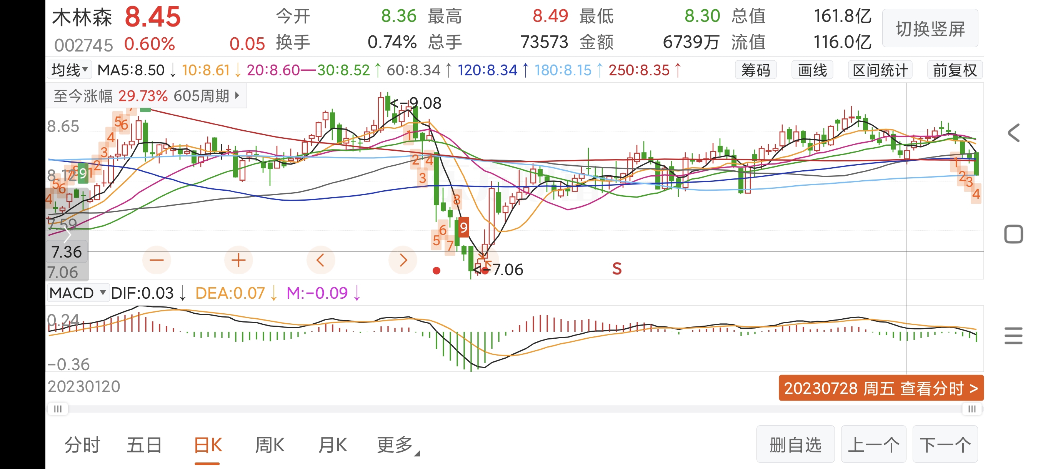Tap the Android recents menu icon

(1013, 336)
